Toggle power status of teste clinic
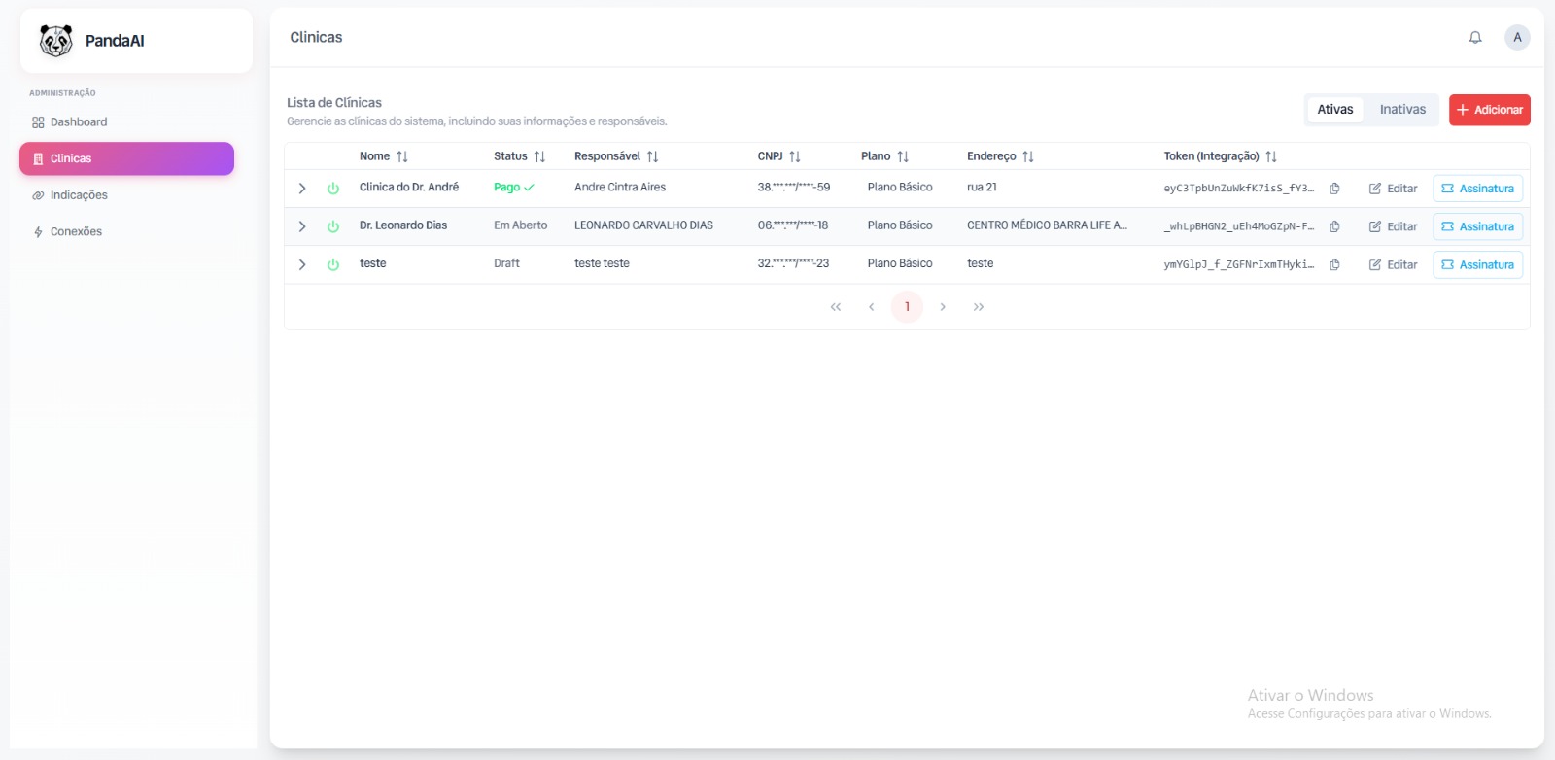Viewport: 1555px width, 760px height. 333,264
